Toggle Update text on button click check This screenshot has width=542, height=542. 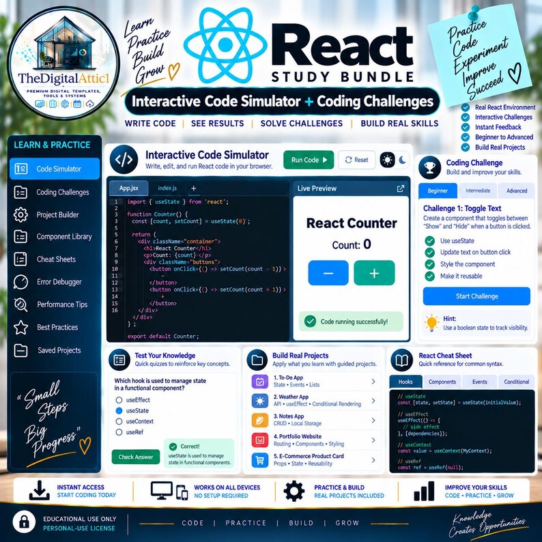click(x=429, y=253)
